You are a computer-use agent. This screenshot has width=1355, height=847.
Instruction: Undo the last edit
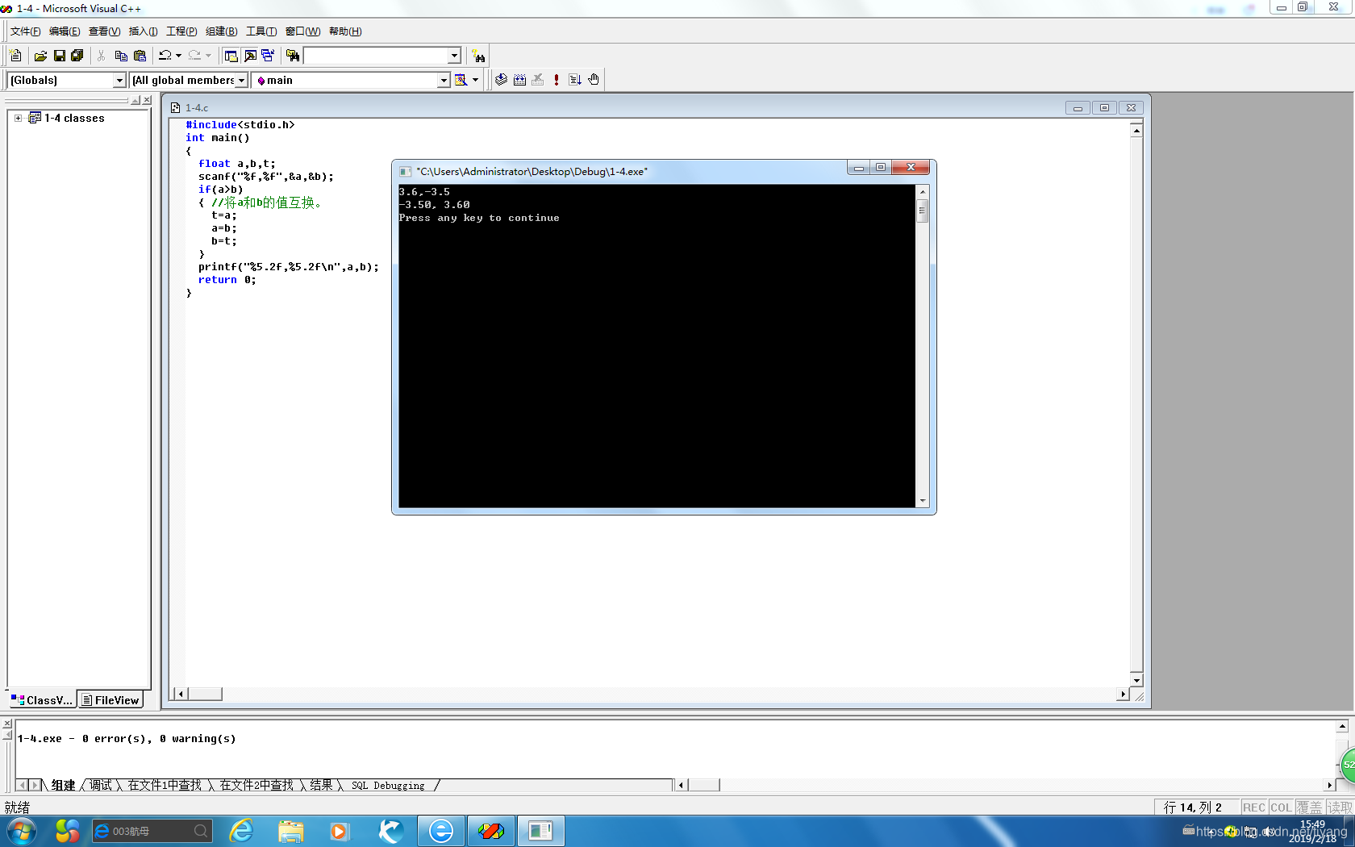pyautogui.click(x=165, y=56)
